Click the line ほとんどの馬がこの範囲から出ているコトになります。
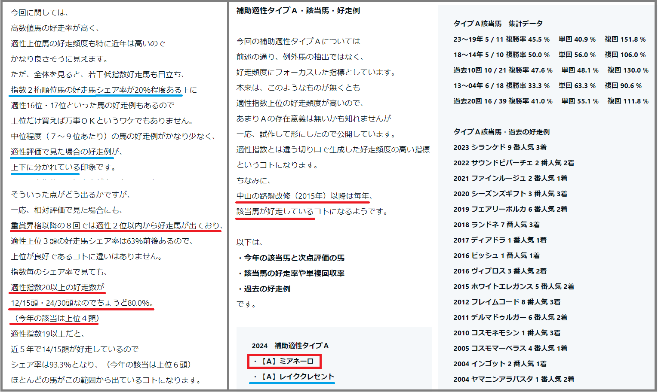This screenshot has width=658, height=392. 107,380
